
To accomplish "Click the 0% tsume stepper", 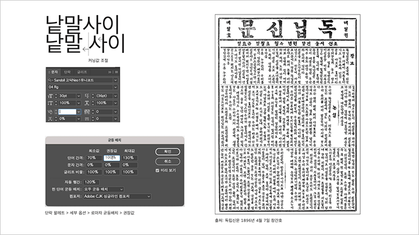I will tap(56, 118).
